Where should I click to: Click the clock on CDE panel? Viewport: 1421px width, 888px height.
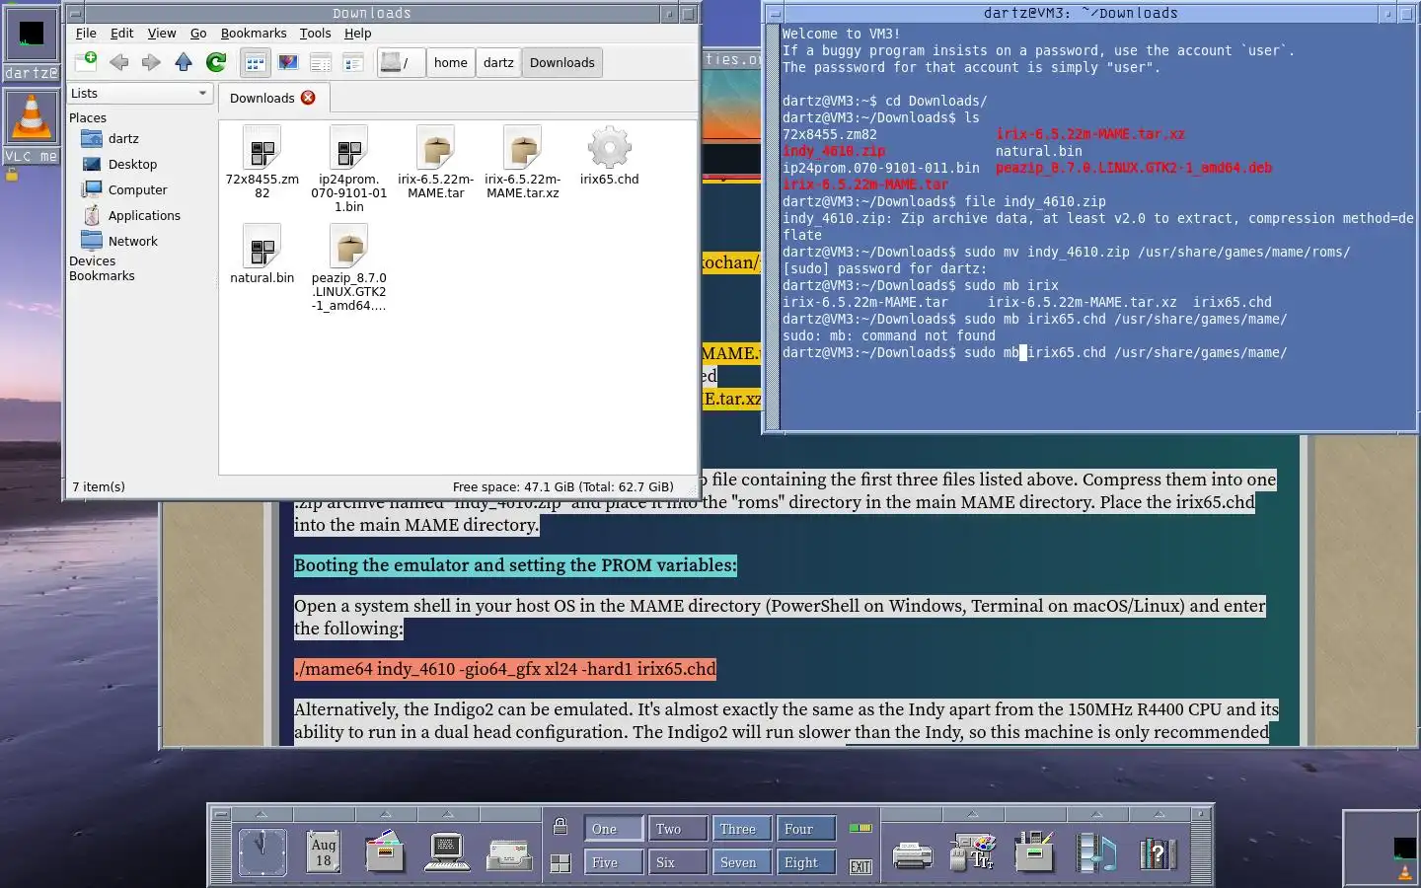click(262, 851)
